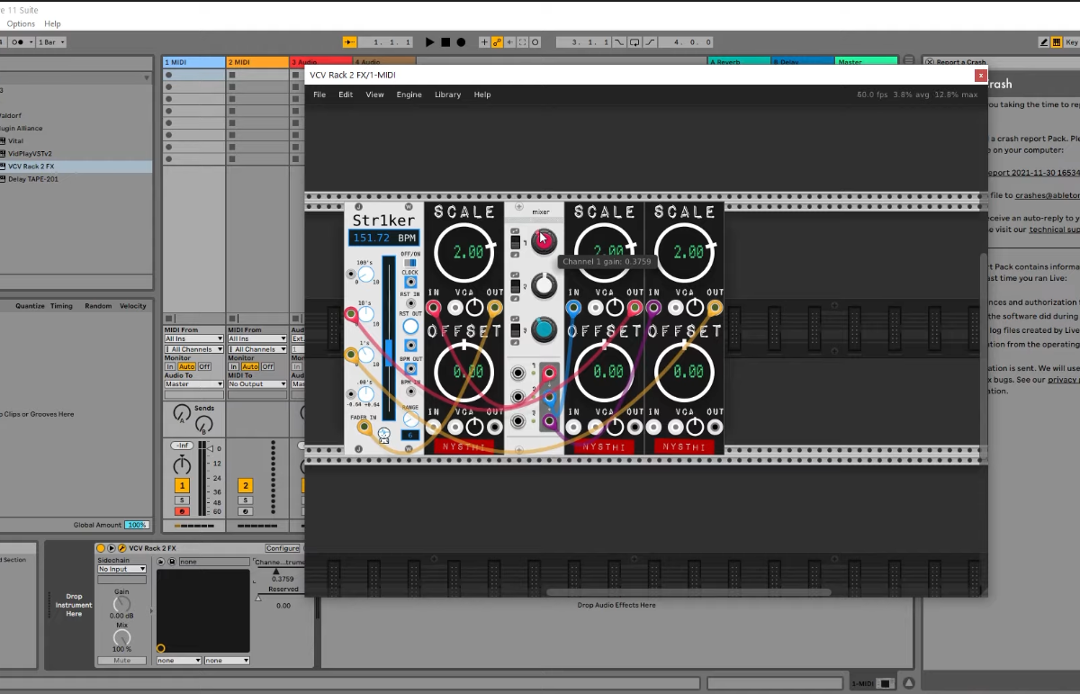Click the teal channel 3 mixer knob

coord(543,330)
